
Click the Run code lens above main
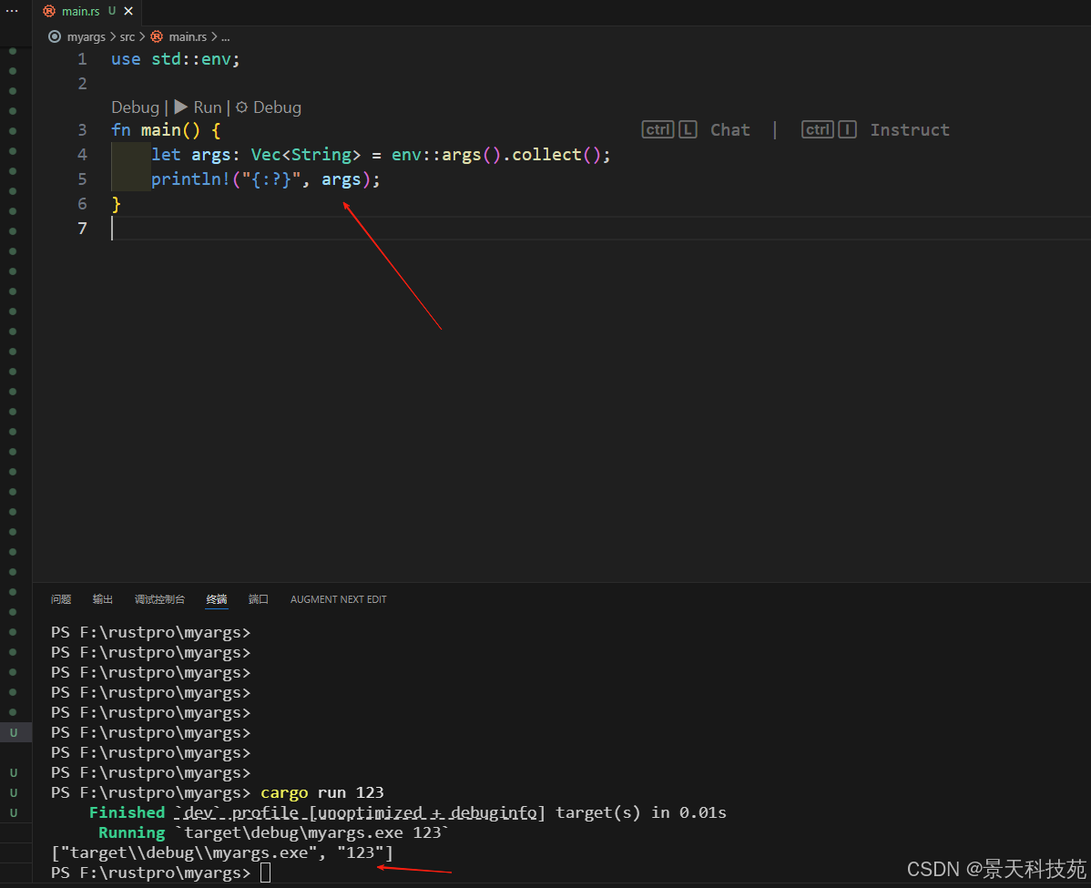point(199,107)
